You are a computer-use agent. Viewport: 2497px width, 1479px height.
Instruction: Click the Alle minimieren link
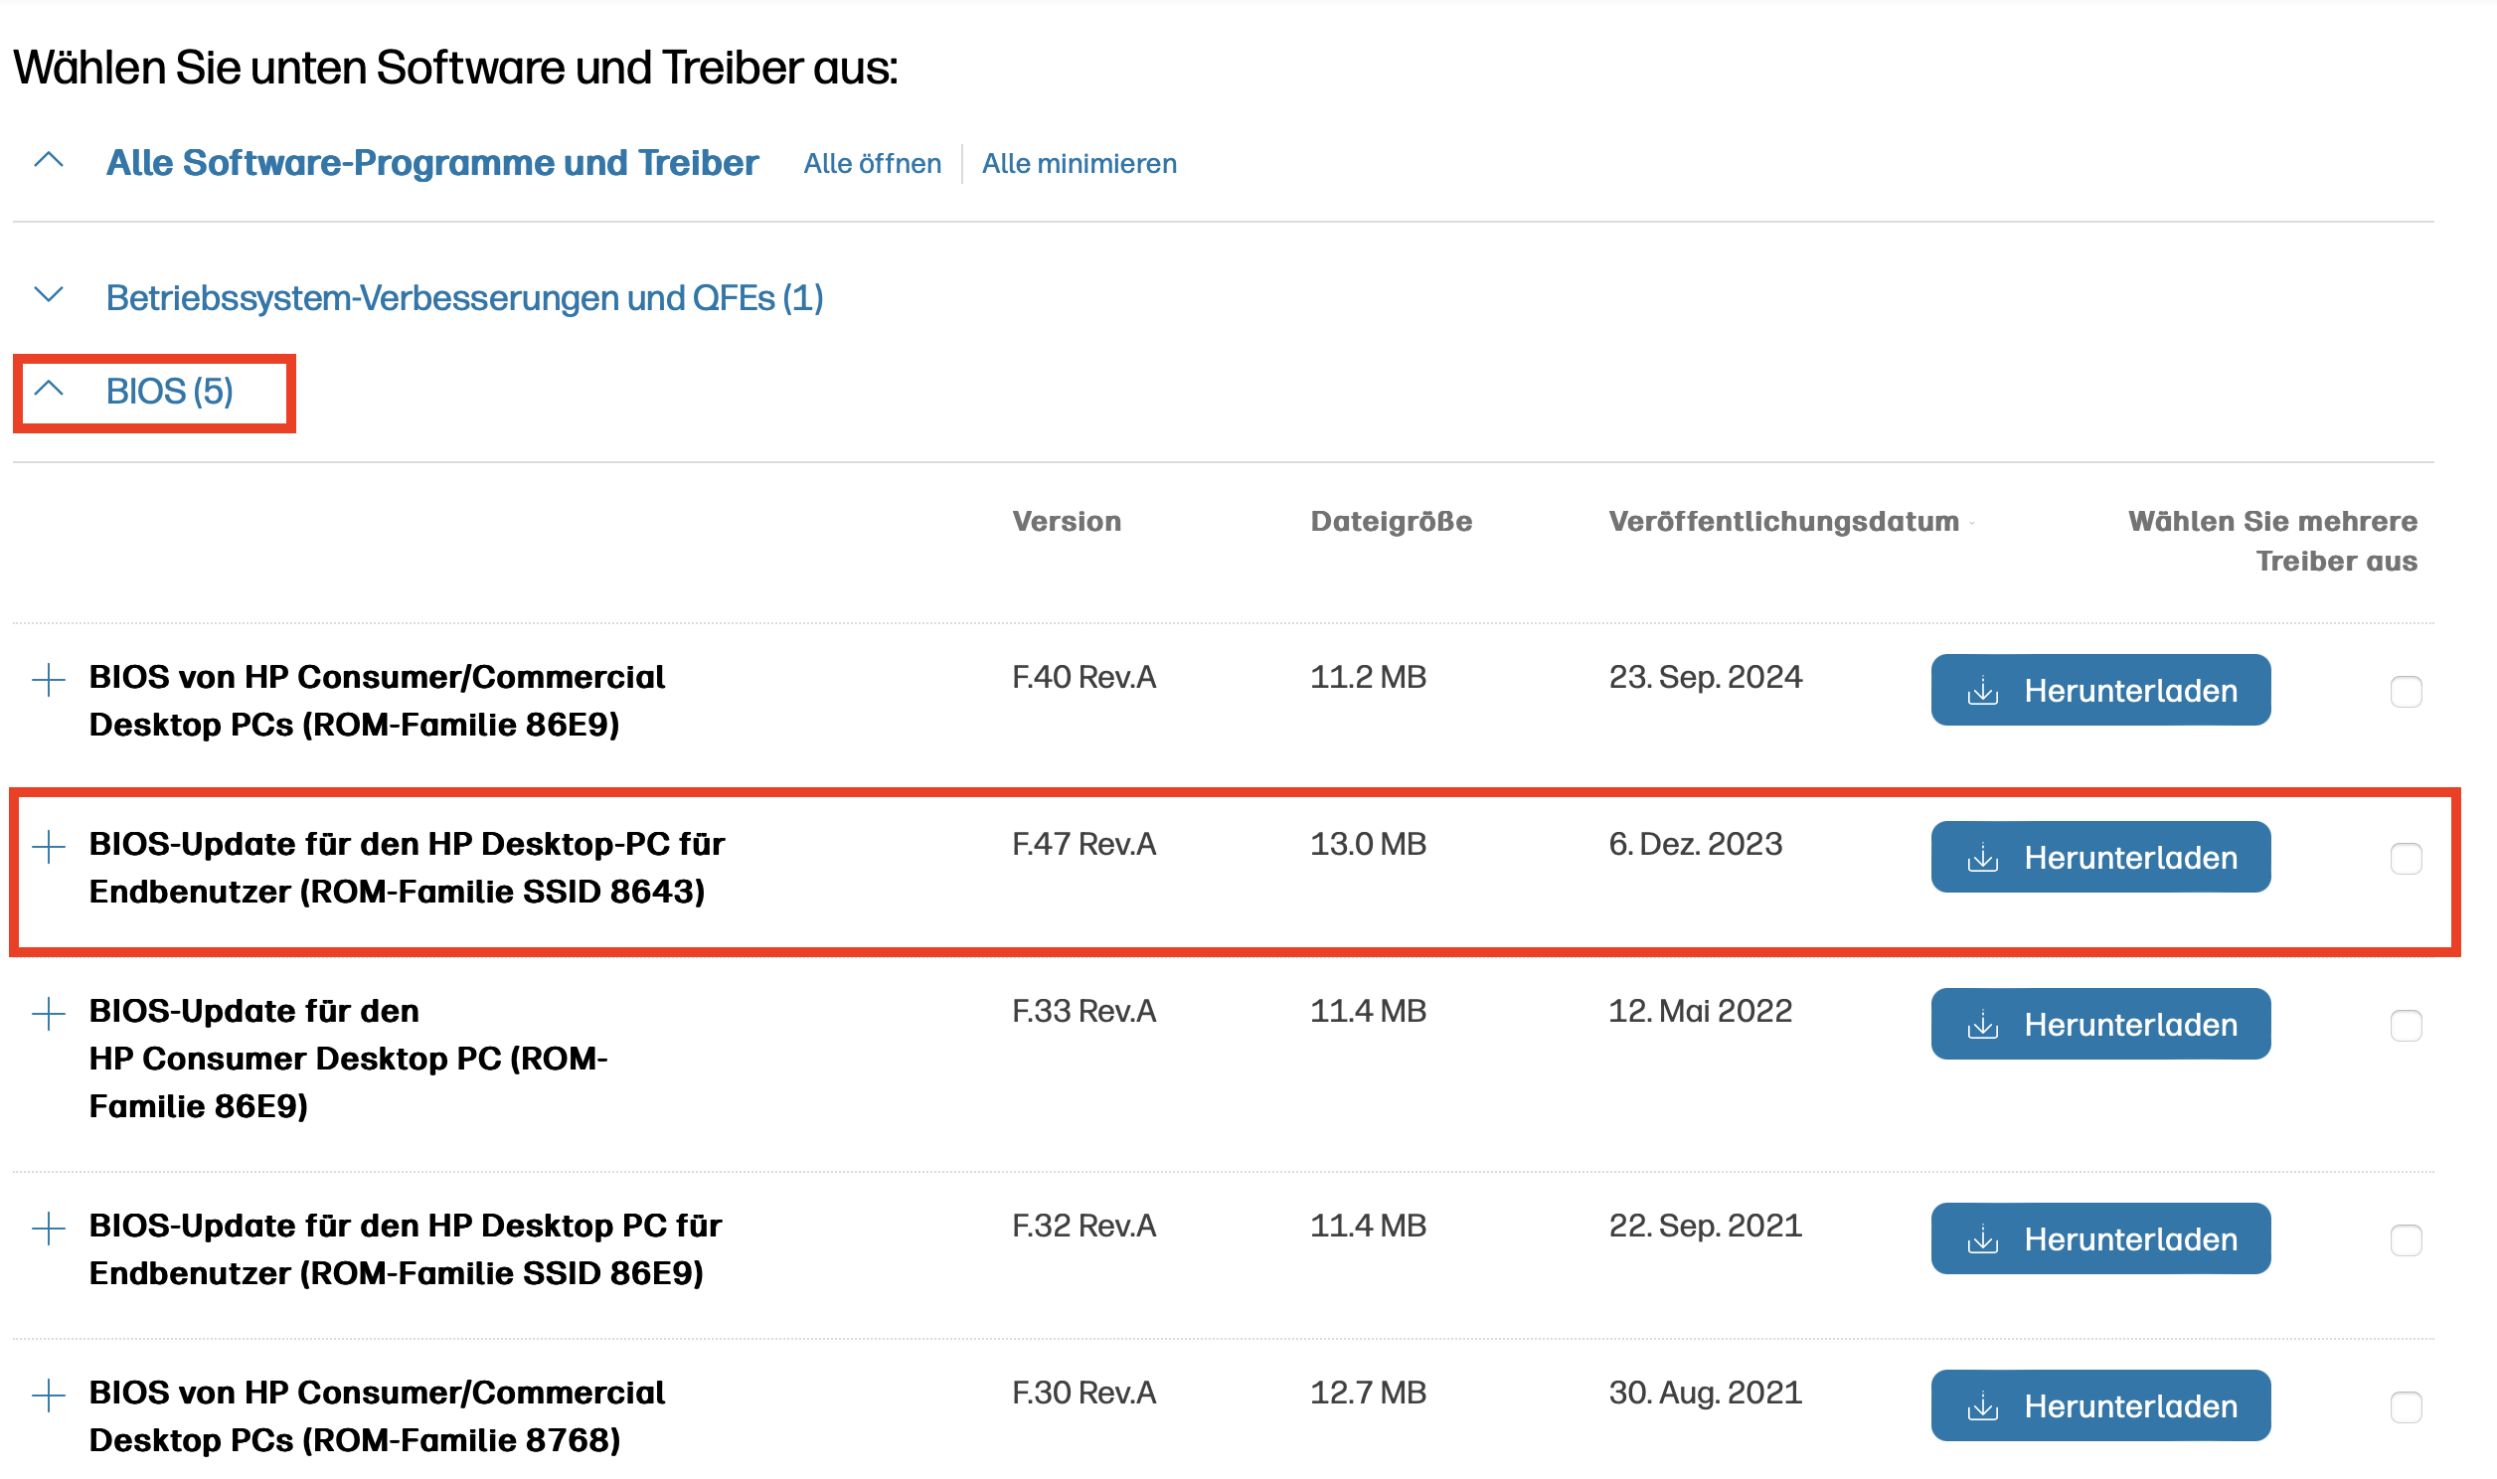pyautogui.click(x=1080, y=163)
